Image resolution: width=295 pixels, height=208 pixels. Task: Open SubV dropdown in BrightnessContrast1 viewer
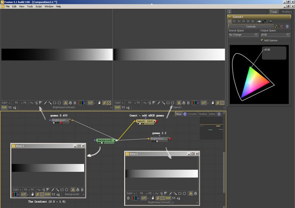pyautogui.click(x=6, y=103)
